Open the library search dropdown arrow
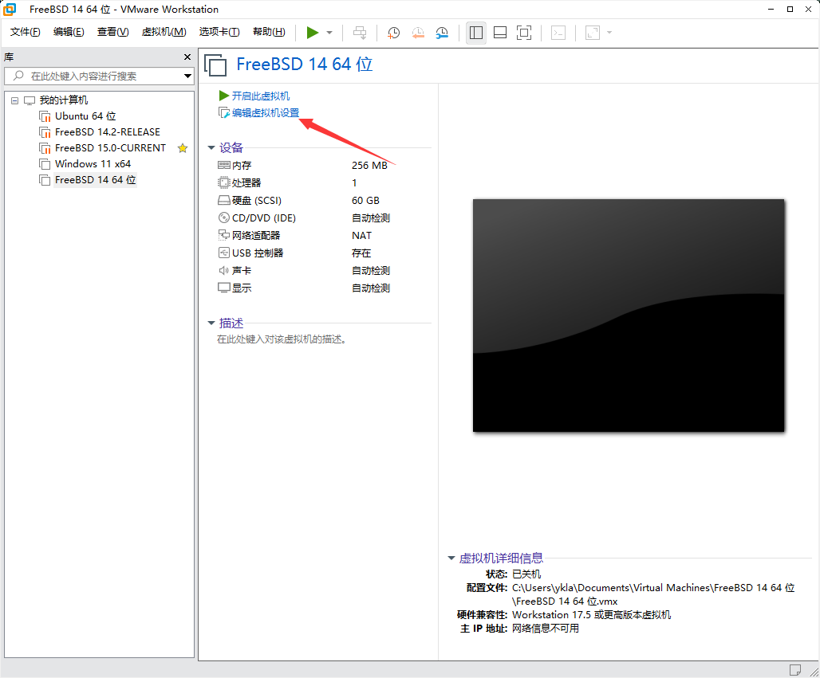 (187, 76)
